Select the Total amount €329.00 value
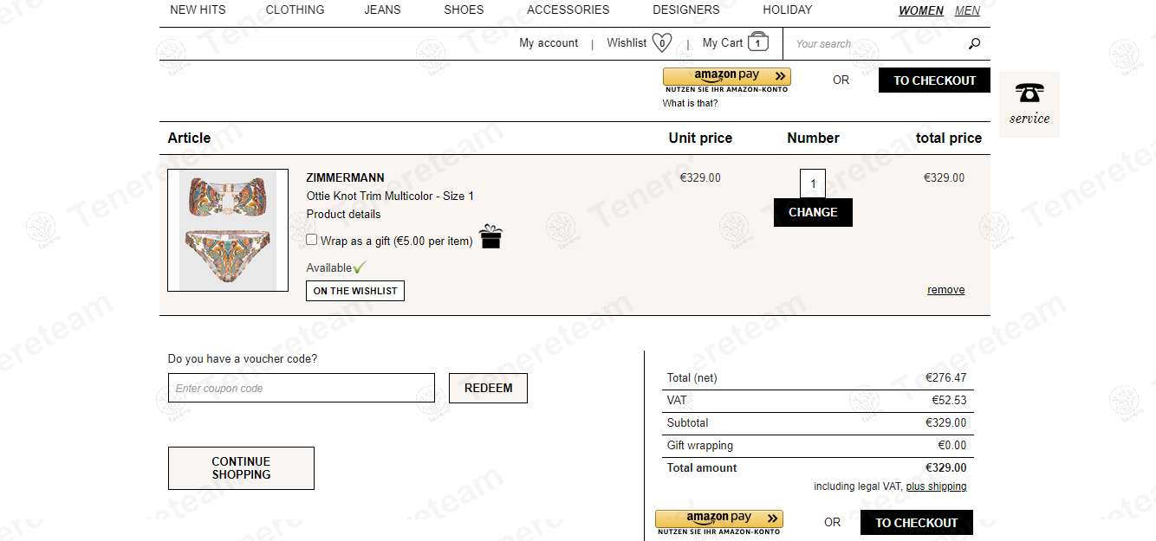 pyautogui.click(x=945, y=467)
